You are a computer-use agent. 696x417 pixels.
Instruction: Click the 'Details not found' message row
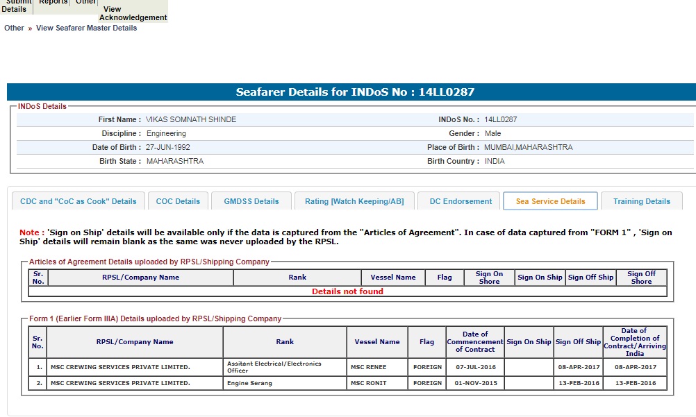tap(347, 291)
